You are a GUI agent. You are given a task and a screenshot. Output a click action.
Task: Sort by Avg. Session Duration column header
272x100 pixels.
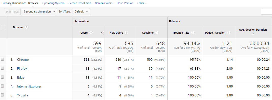tap(253, 30)
